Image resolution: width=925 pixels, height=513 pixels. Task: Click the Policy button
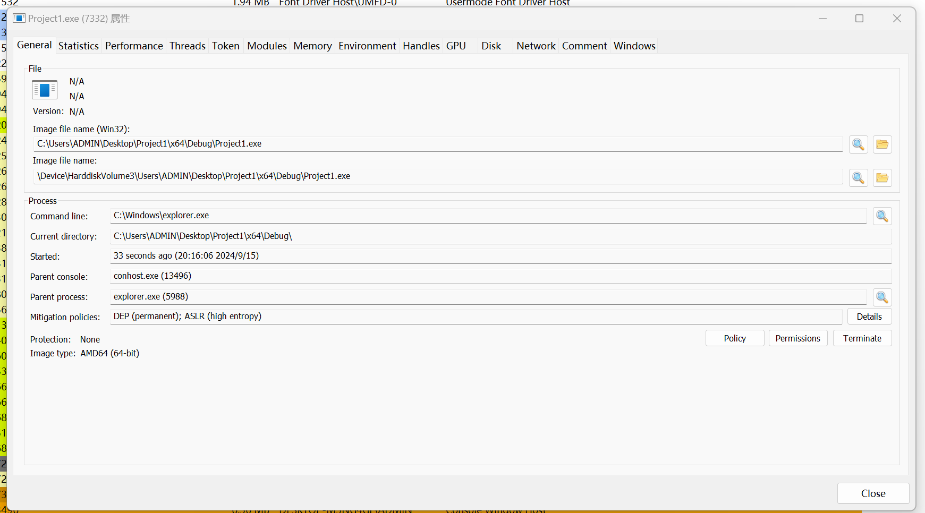[734, 338]
